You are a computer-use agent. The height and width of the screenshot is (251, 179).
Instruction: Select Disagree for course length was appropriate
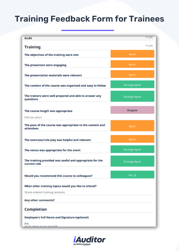click(x=132, y=110)
